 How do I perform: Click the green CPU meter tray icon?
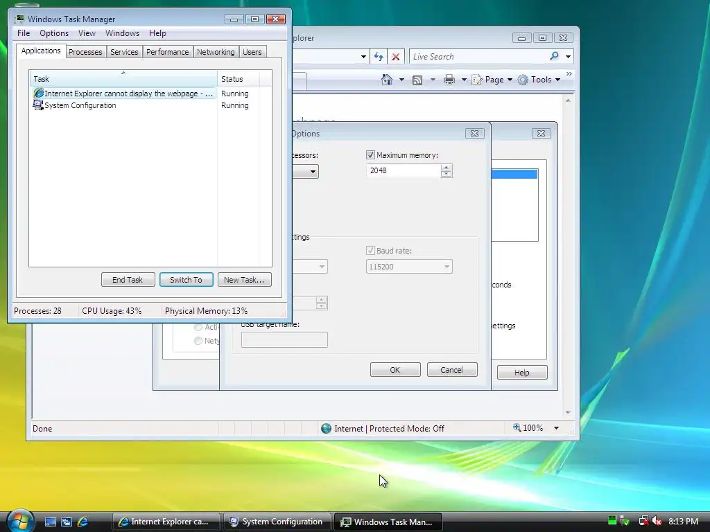[612, 521]
